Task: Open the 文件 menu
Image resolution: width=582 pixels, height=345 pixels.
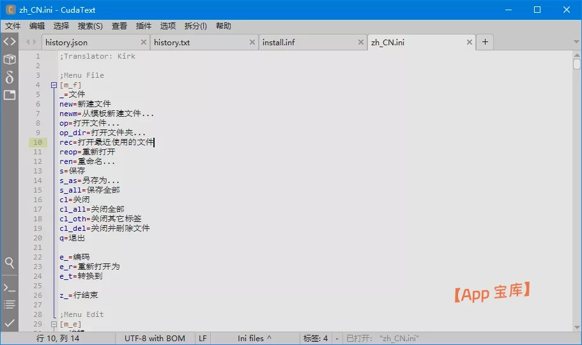Action: pos(13,26)
